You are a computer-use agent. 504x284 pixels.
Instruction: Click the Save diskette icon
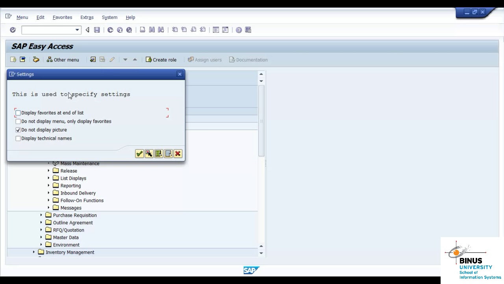[97, 30]
